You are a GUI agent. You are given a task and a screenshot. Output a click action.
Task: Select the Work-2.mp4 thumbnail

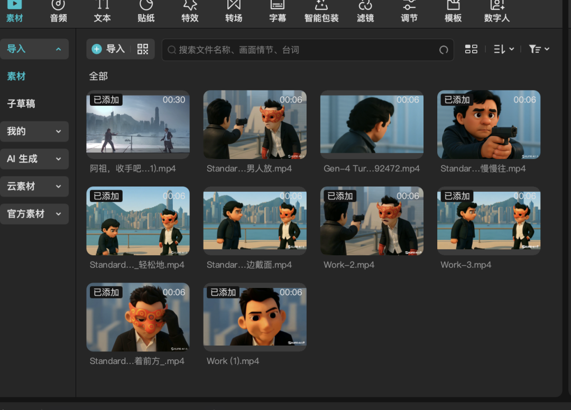coord(372,221)
